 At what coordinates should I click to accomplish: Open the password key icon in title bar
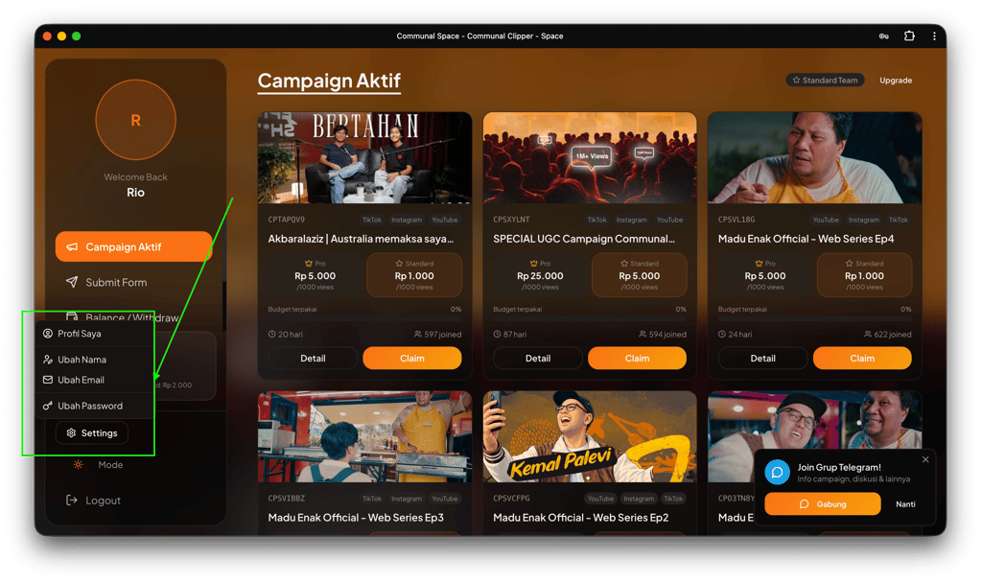[883, 36]
